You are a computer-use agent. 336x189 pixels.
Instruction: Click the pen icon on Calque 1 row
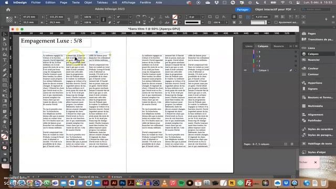(291, 70)
